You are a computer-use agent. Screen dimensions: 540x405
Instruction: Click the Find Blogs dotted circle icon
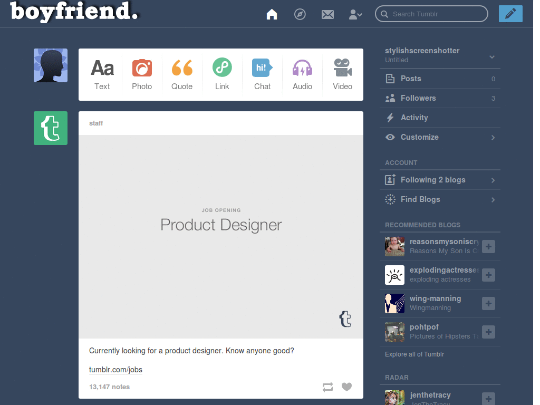(390, 199)
